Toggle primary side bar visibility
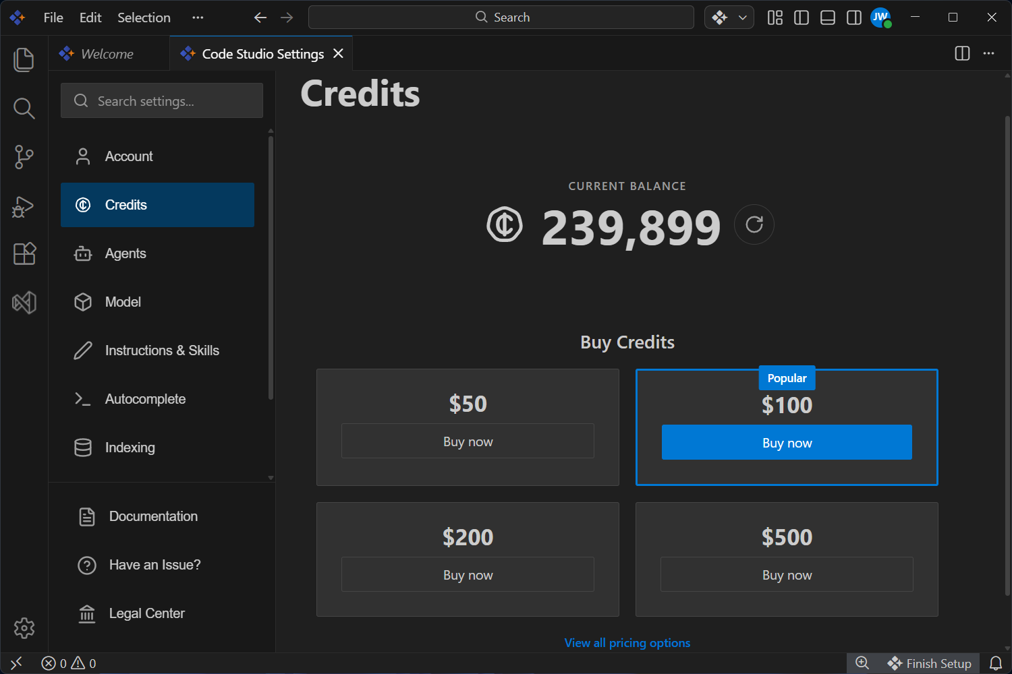The height and width of the screenshot is (674, 1012). click(802, 18)
